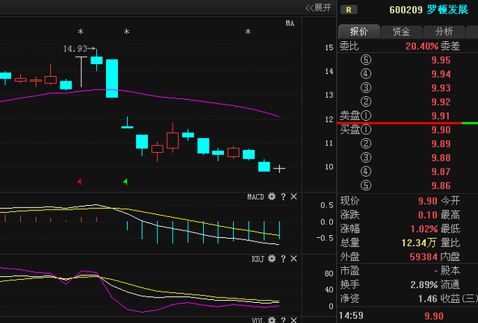
Task: Click the 14:59 trade time entry
Action: tap(351, 316)
